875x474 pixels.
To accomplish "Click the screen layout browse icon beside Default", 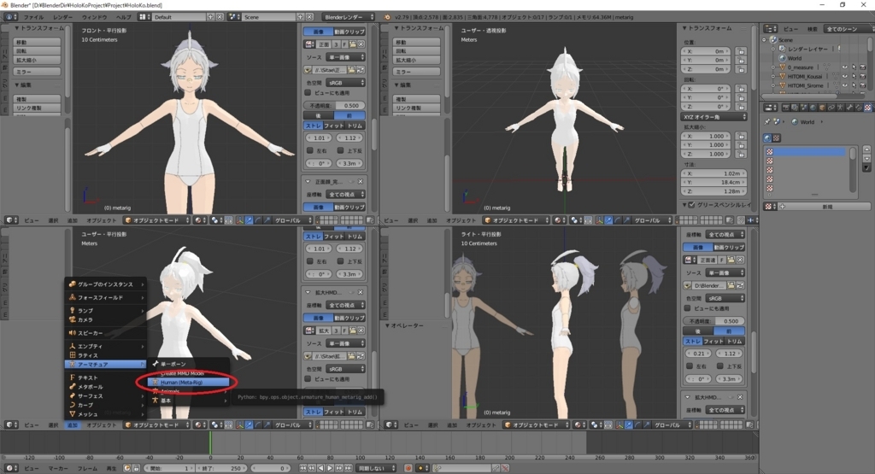I will 144,17.
